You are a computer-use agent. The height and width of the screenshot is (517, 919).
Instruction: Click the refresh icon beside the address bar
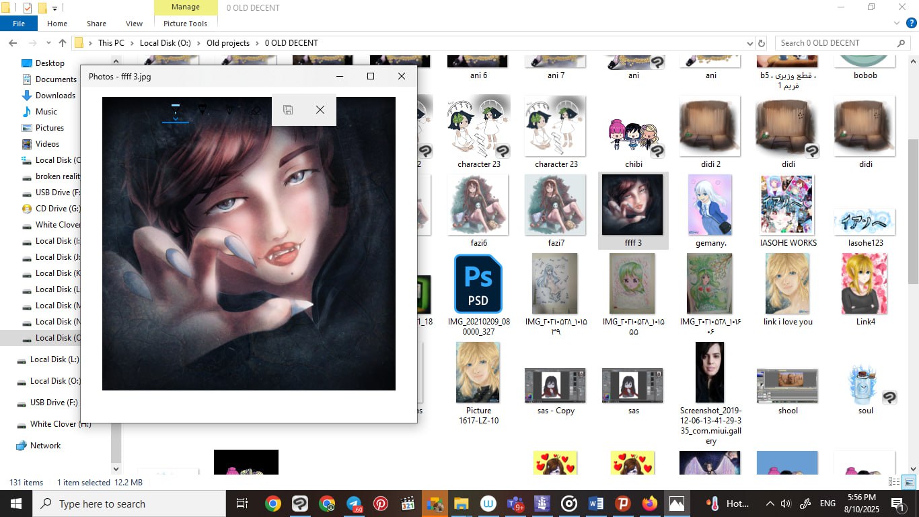pyautogui.click(x=762, y=43)
